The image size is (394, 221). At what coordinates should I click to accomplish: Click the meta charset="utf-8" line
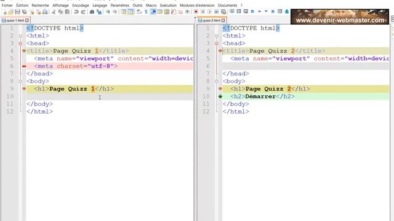point(110,66)
